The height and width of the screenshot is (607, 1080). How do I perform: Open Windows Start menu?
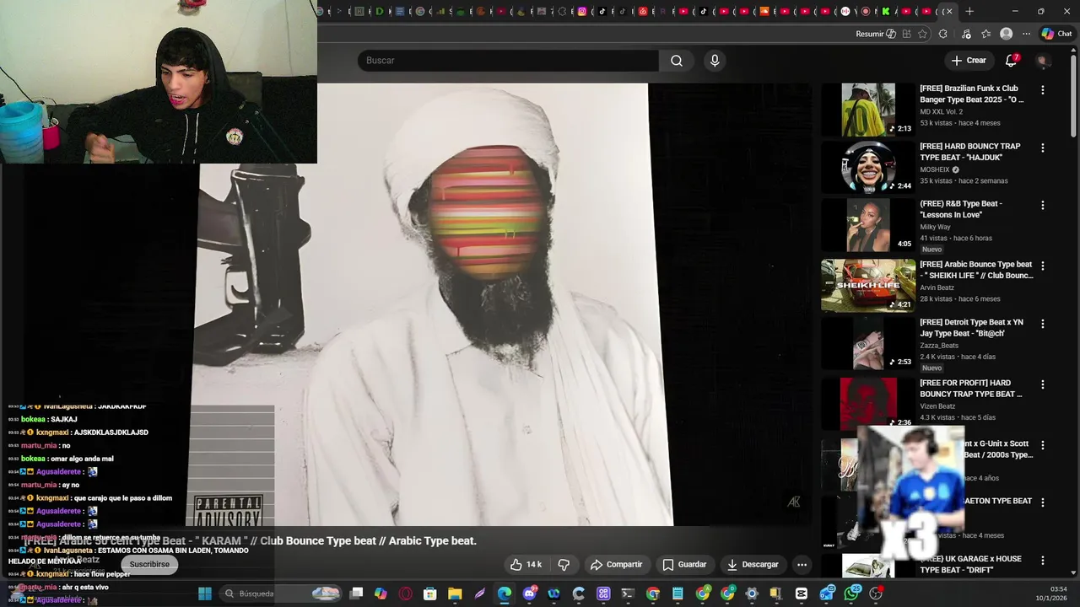pyautogui.click(x=204, y=594)
